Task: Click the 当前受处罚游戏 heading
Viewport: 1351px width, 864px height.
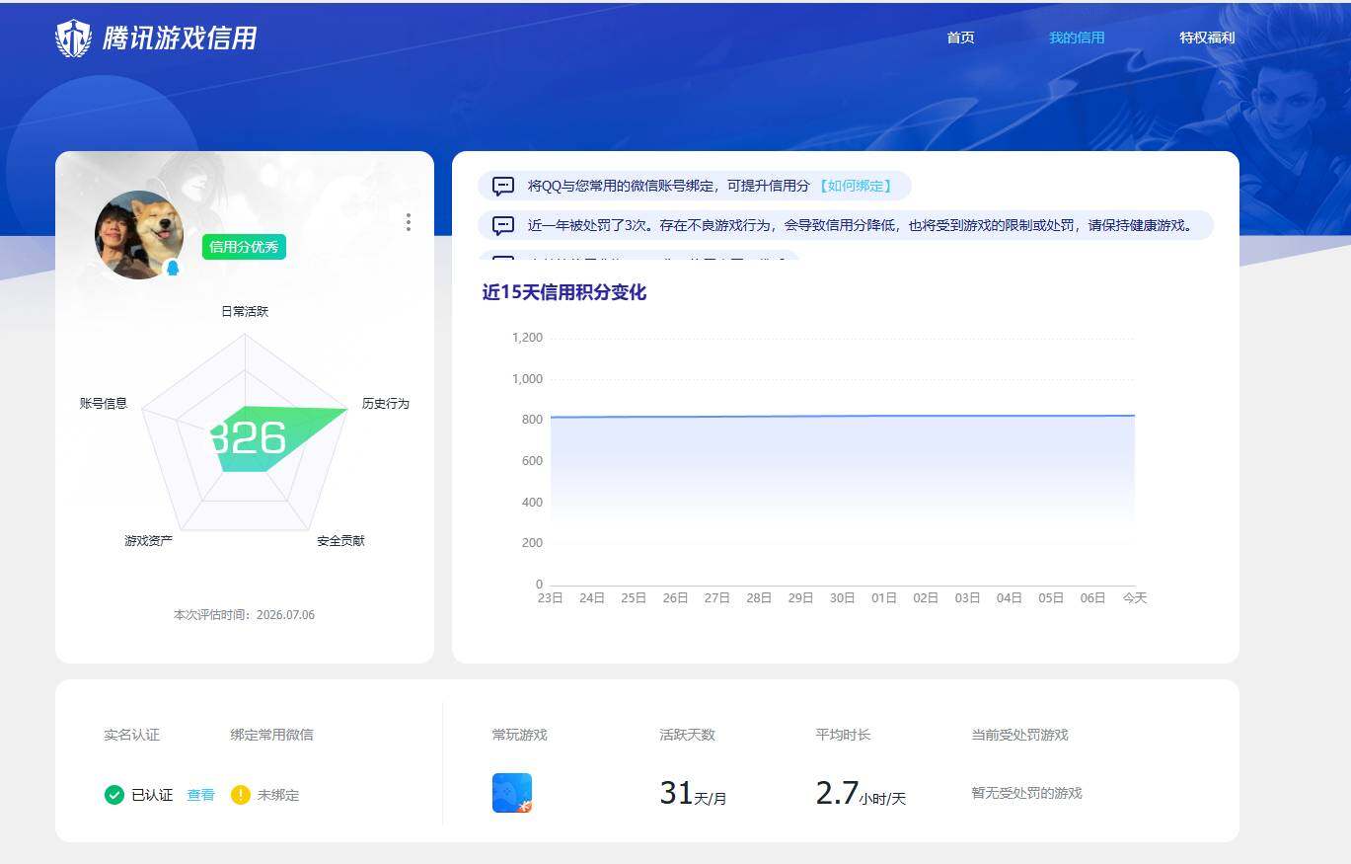Action: click(x=1019, y=735)
